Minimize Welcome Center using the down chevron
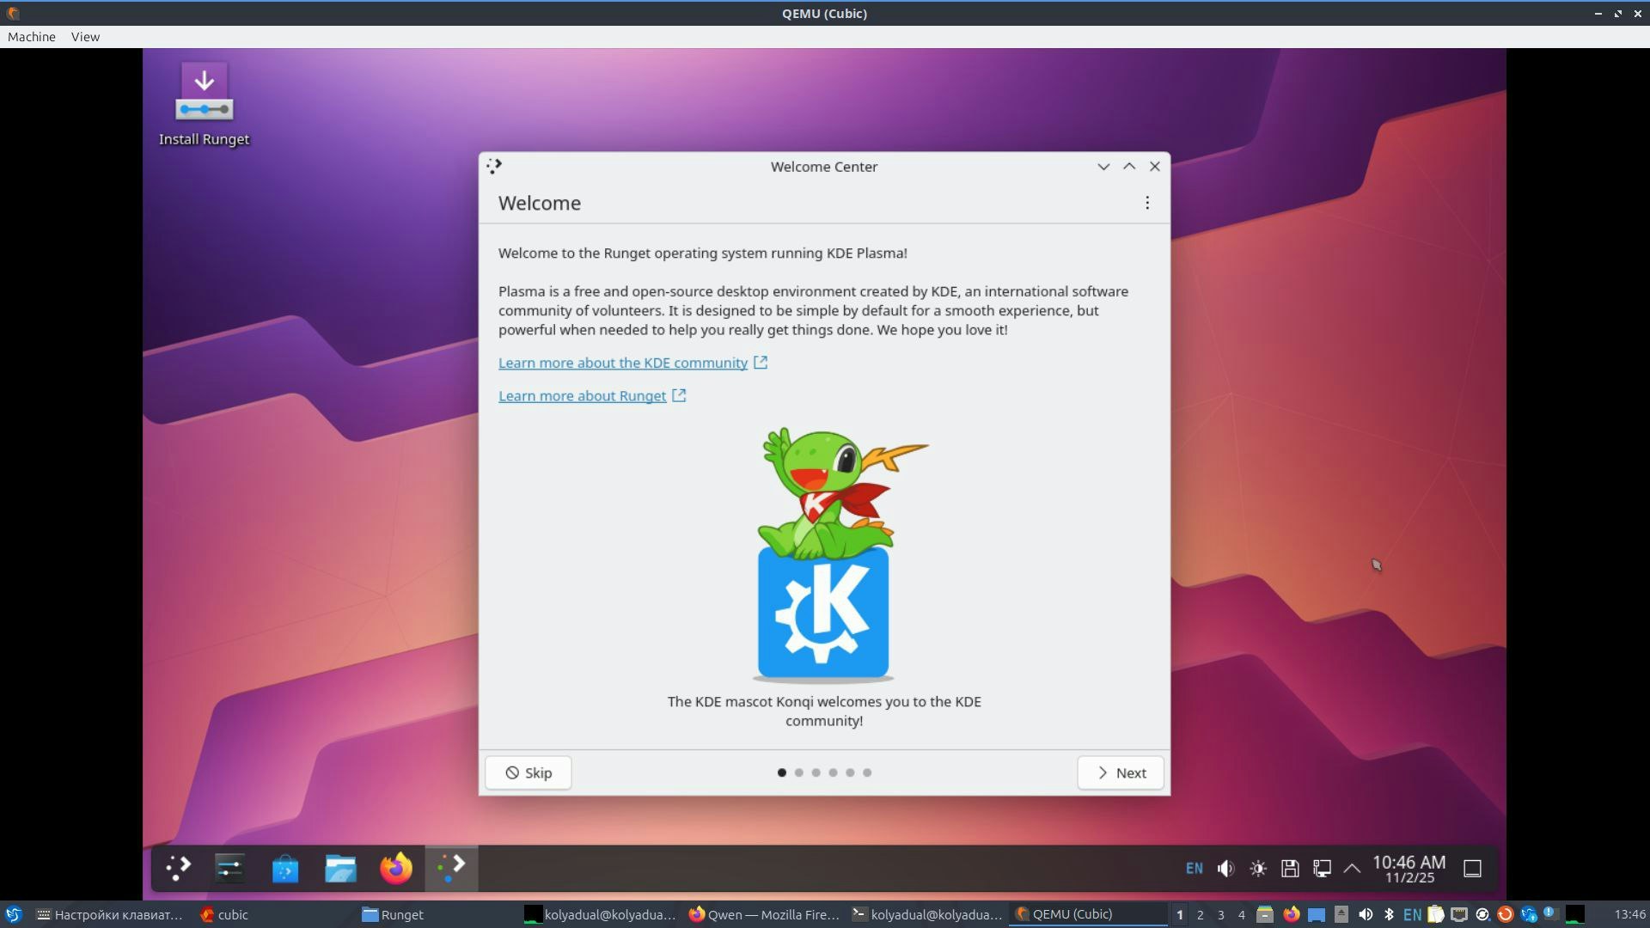Screen dimensions: 1650x928 click(x=1103, y=167)
